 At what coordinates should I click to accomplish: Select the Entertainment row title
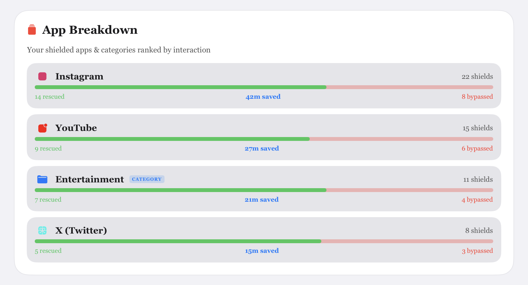click(90, 179)
